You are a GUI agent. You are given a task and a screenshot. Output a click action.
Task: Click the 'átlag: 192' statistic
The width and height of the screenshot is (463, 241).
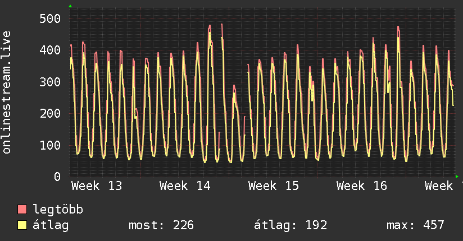coord(290,225)
